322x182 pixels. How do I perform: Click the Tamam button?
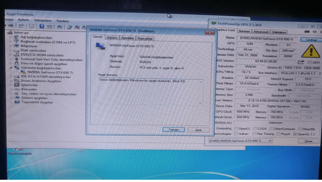pos(174,129)
